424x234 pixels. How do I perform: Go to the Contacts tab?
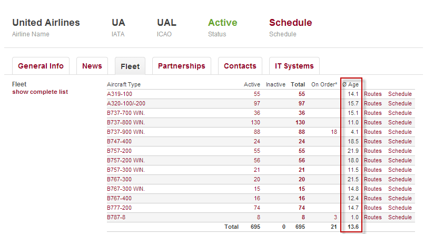pos(240,66)
